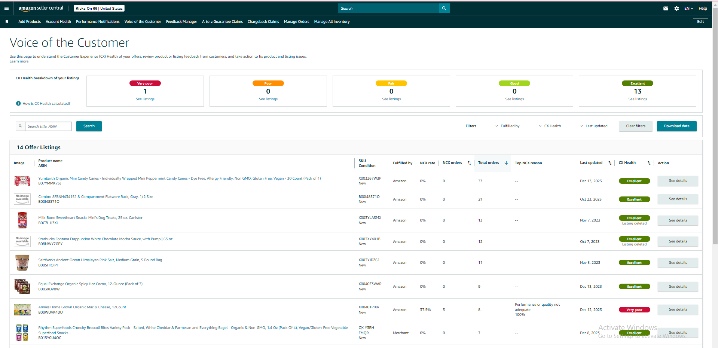See listings under Excellent
Viewport: 718px width, 348px height.
pyautogui.click(x=638, y=99)
